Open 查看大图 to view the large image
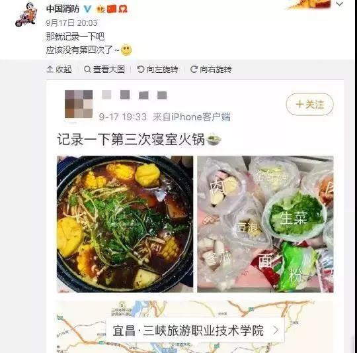Screen dimensions: 357x353 pos(104,70)
